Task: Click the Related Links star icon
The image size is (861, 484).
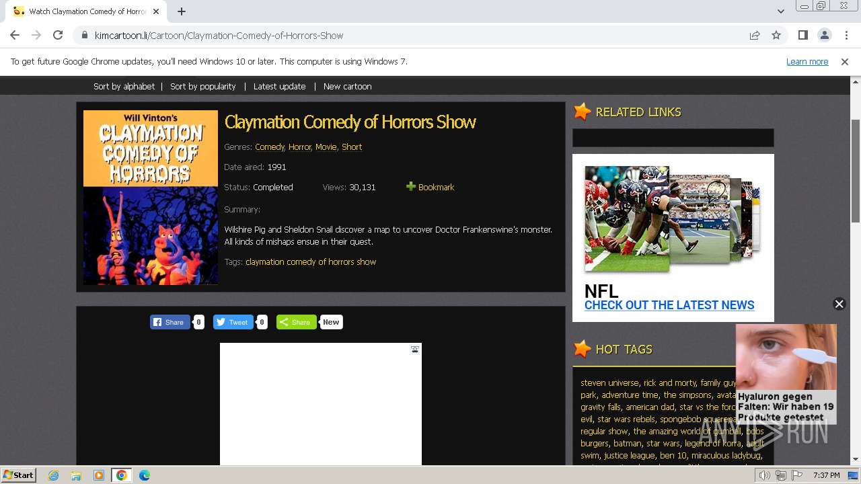Action: pyautogui.click(x=583, y=112)
